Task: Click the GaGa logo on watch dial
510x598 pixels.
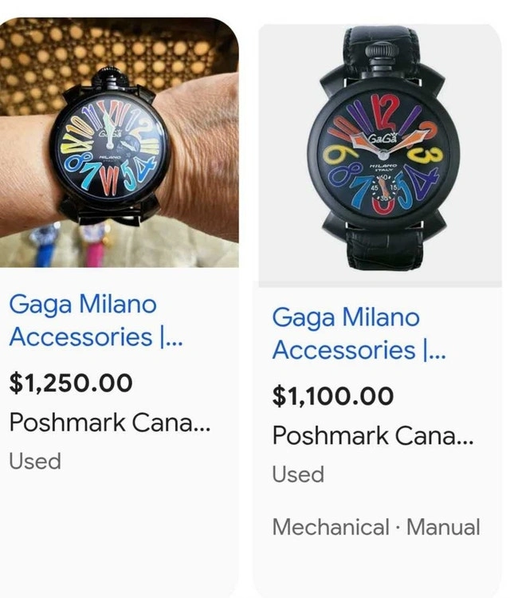Action: coord(382,137)
